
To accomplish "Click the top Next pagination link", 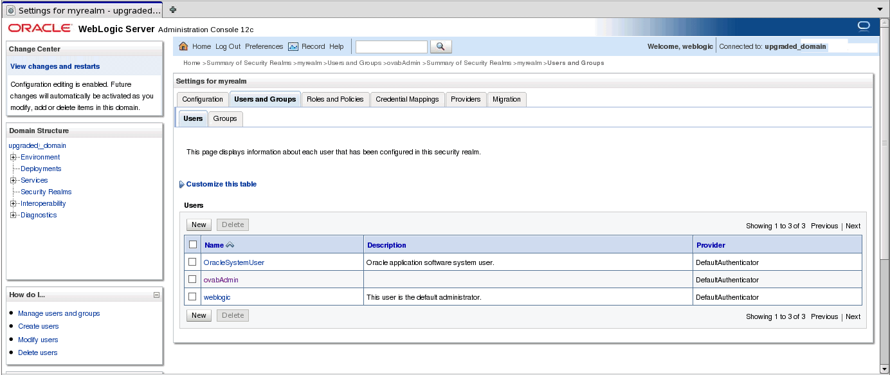I will tap(853, 226).
